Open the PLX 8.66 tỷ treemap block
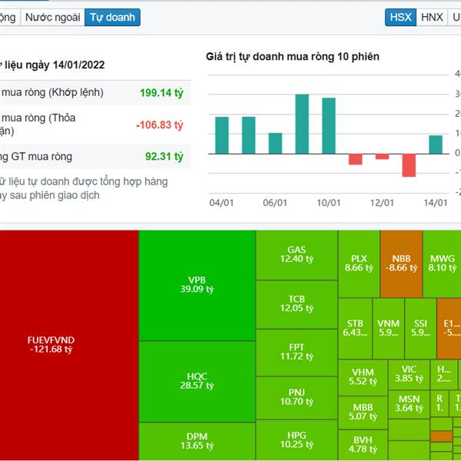 [359, 264]
